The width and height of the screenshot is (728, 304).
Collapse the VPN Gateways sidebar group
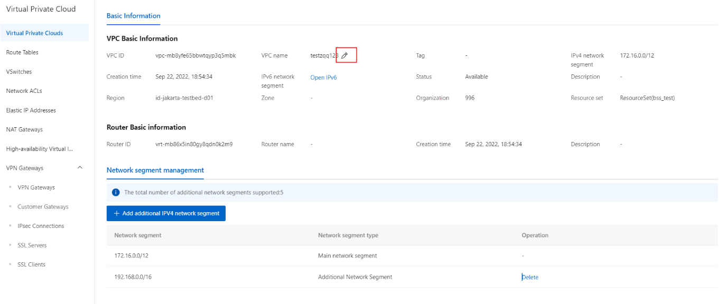point(80,168)
